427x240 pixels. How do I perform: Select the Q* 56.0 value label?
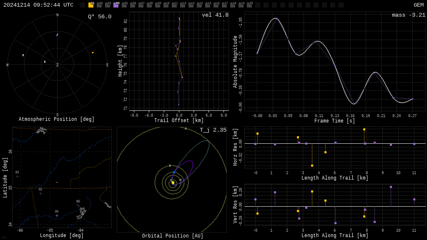pyautogui.click(x=100, y=17)
